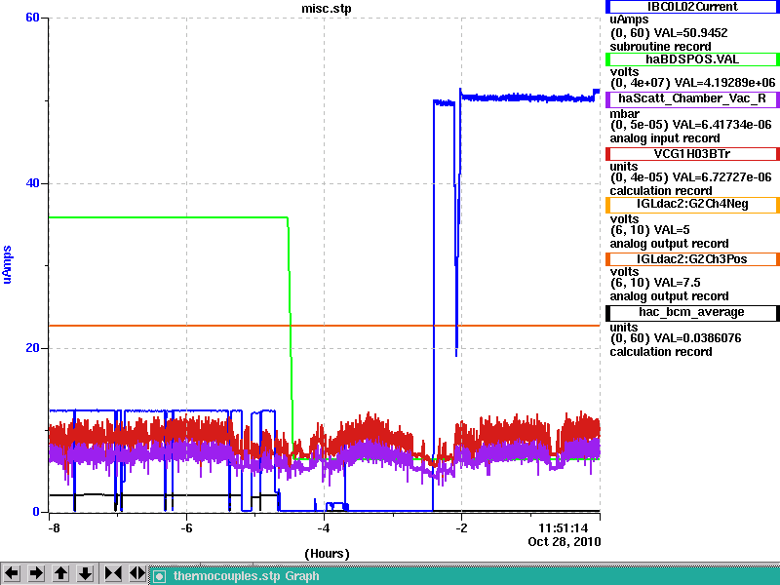Click the -8 x-axis tick label
780x585 pixels.
click(x=54, y=528)
